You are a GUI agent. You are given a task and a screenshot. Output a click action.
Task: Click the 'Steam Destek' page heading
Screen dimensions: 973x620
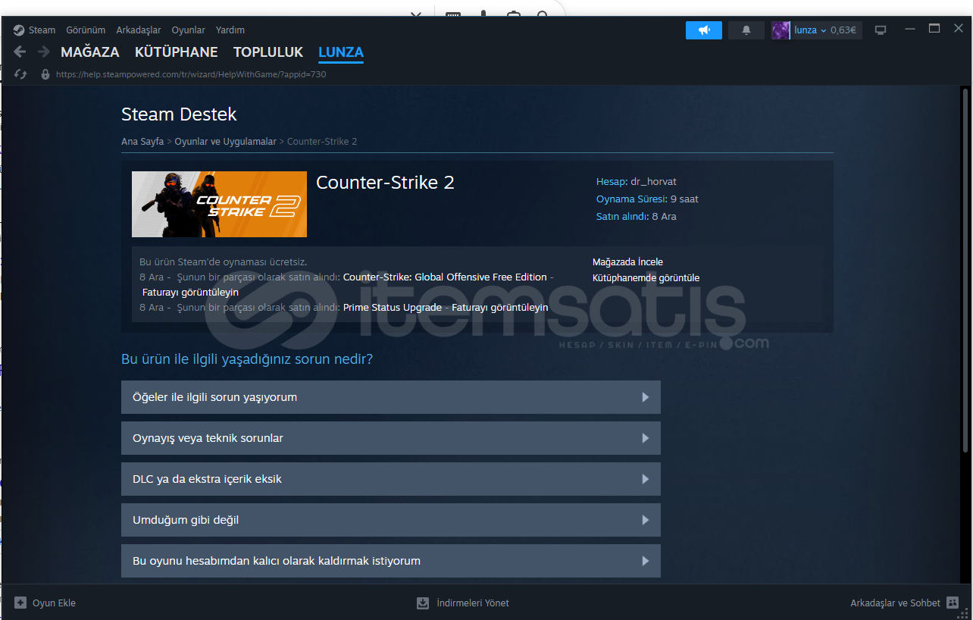coord(179,114)
